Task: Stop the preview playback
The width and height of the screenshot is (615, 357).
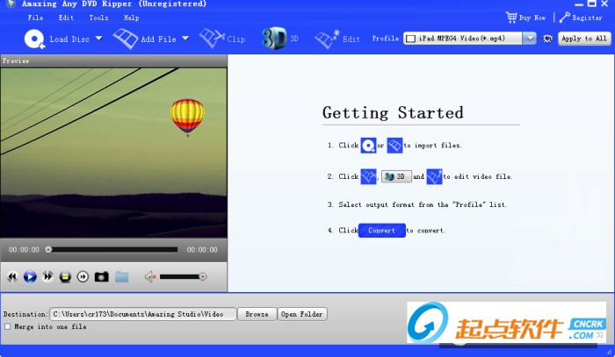Action: (65, 277)
